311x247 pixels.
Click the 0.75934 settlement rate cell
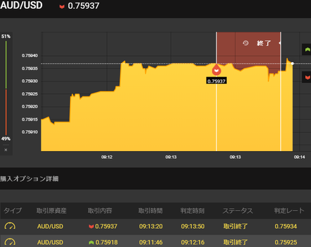(286, 226)
